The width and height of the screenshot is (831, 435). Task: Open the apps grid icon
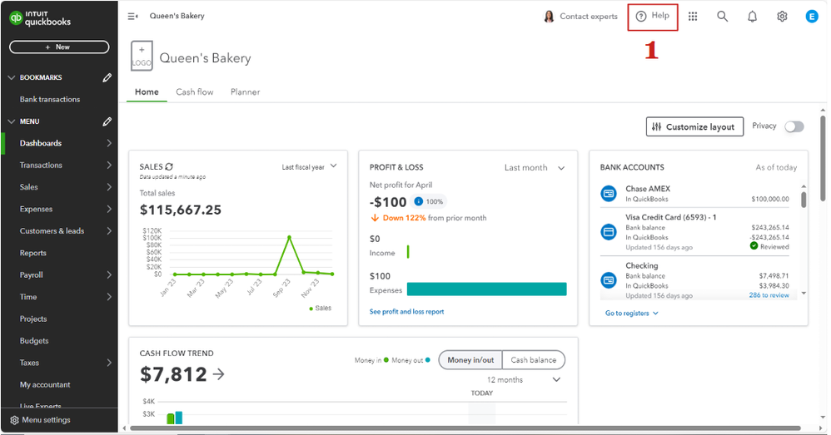(x=693, y=17)
